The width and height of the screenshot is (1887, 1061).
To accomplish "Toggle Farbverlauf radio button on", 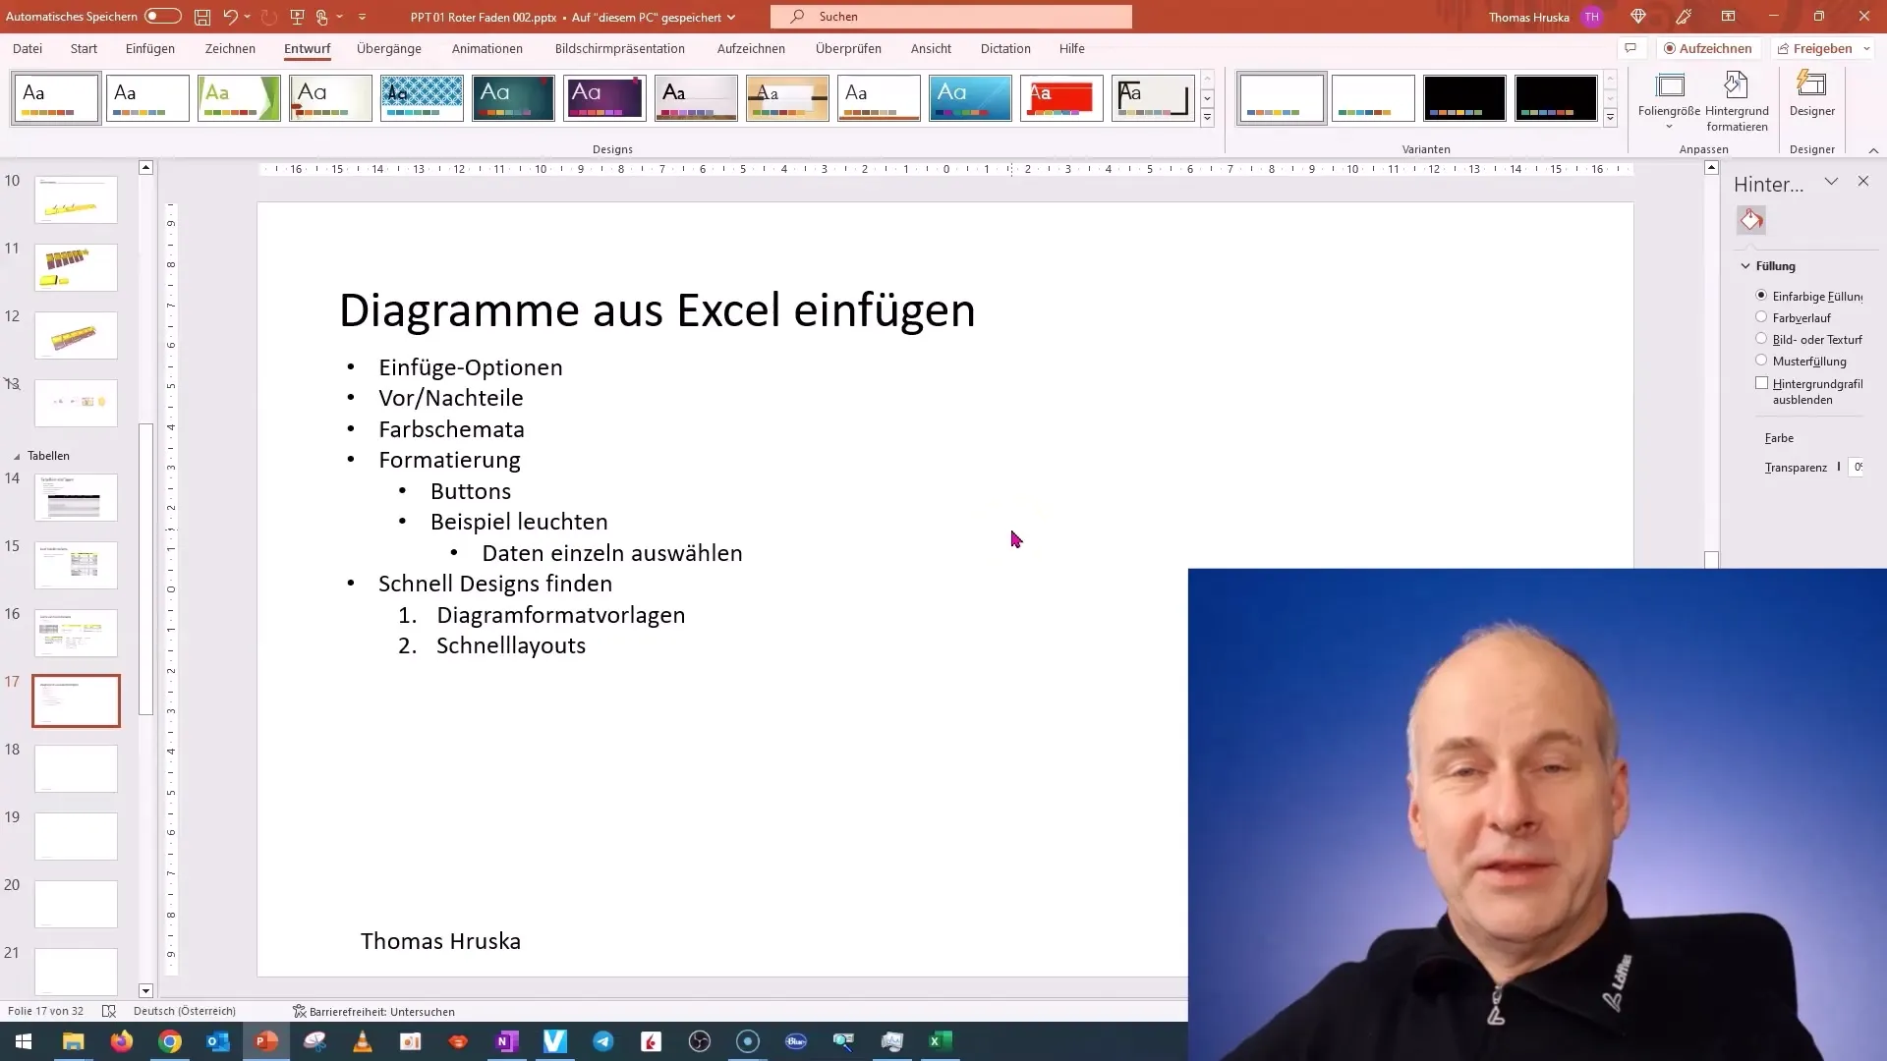I will coord(1761,317).
